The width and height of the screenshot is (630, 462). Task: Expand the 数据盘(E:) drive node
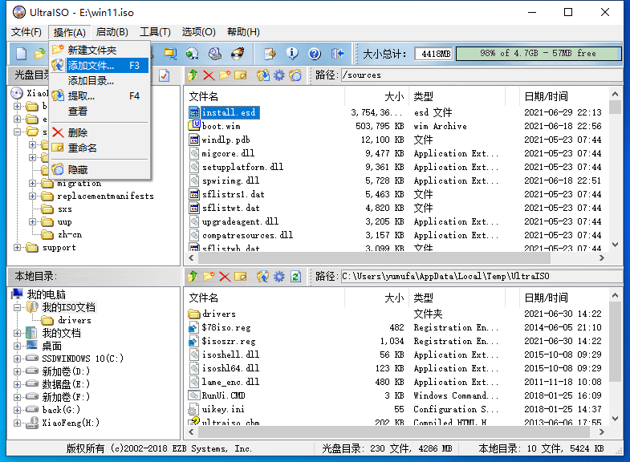(x=17, y=384)
